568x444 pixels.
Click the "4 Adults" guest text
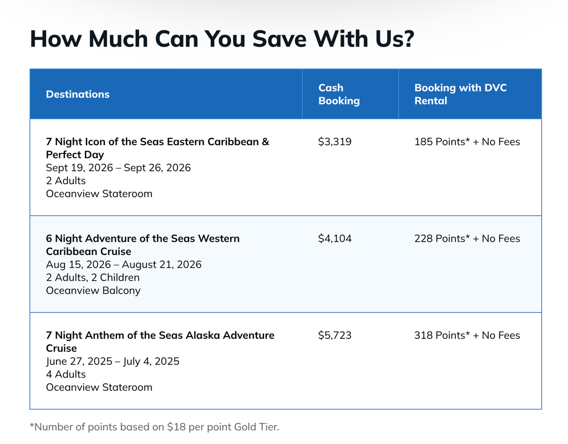click(x=66, y=374)
